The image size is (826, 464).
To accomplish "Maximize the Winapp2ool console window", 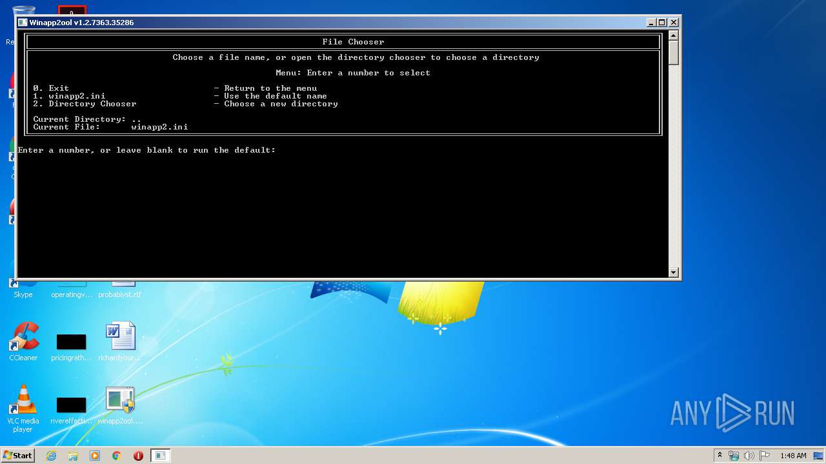I will click(661, 23).
